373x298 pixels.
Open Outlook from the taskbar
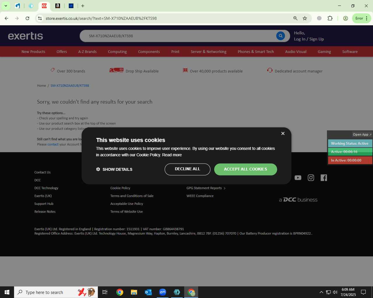click(148, 292)
